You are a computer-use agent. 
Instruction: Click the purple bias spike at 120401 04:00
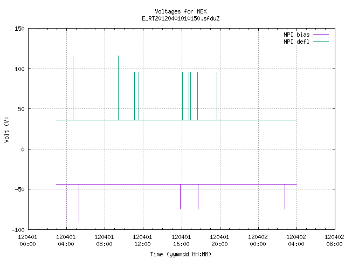click(x=66, y=203)
